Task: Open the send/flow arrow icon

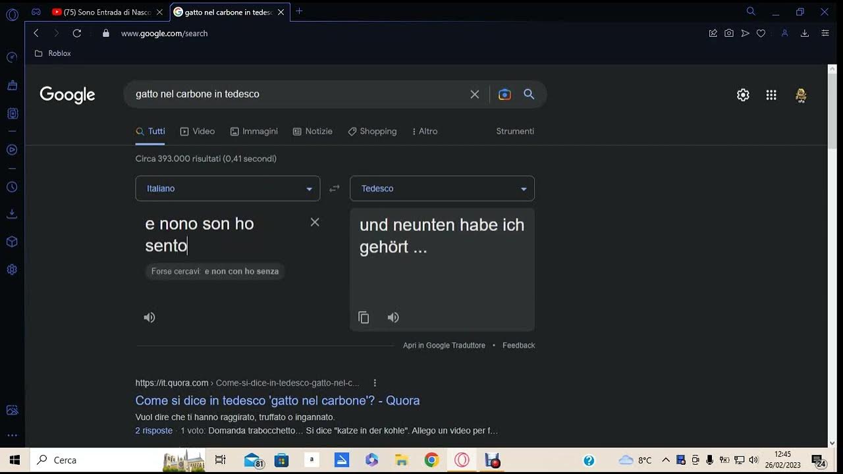Action: pyautogui.click(x=745, y=33)
